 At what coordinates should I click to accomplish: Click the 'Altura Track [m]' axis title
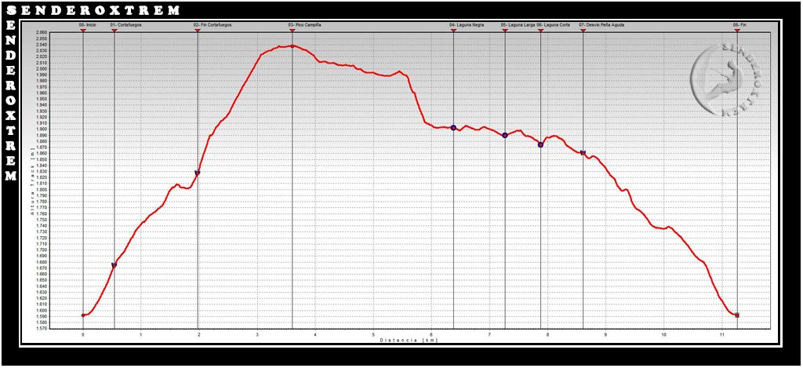(x=31, y=180)
